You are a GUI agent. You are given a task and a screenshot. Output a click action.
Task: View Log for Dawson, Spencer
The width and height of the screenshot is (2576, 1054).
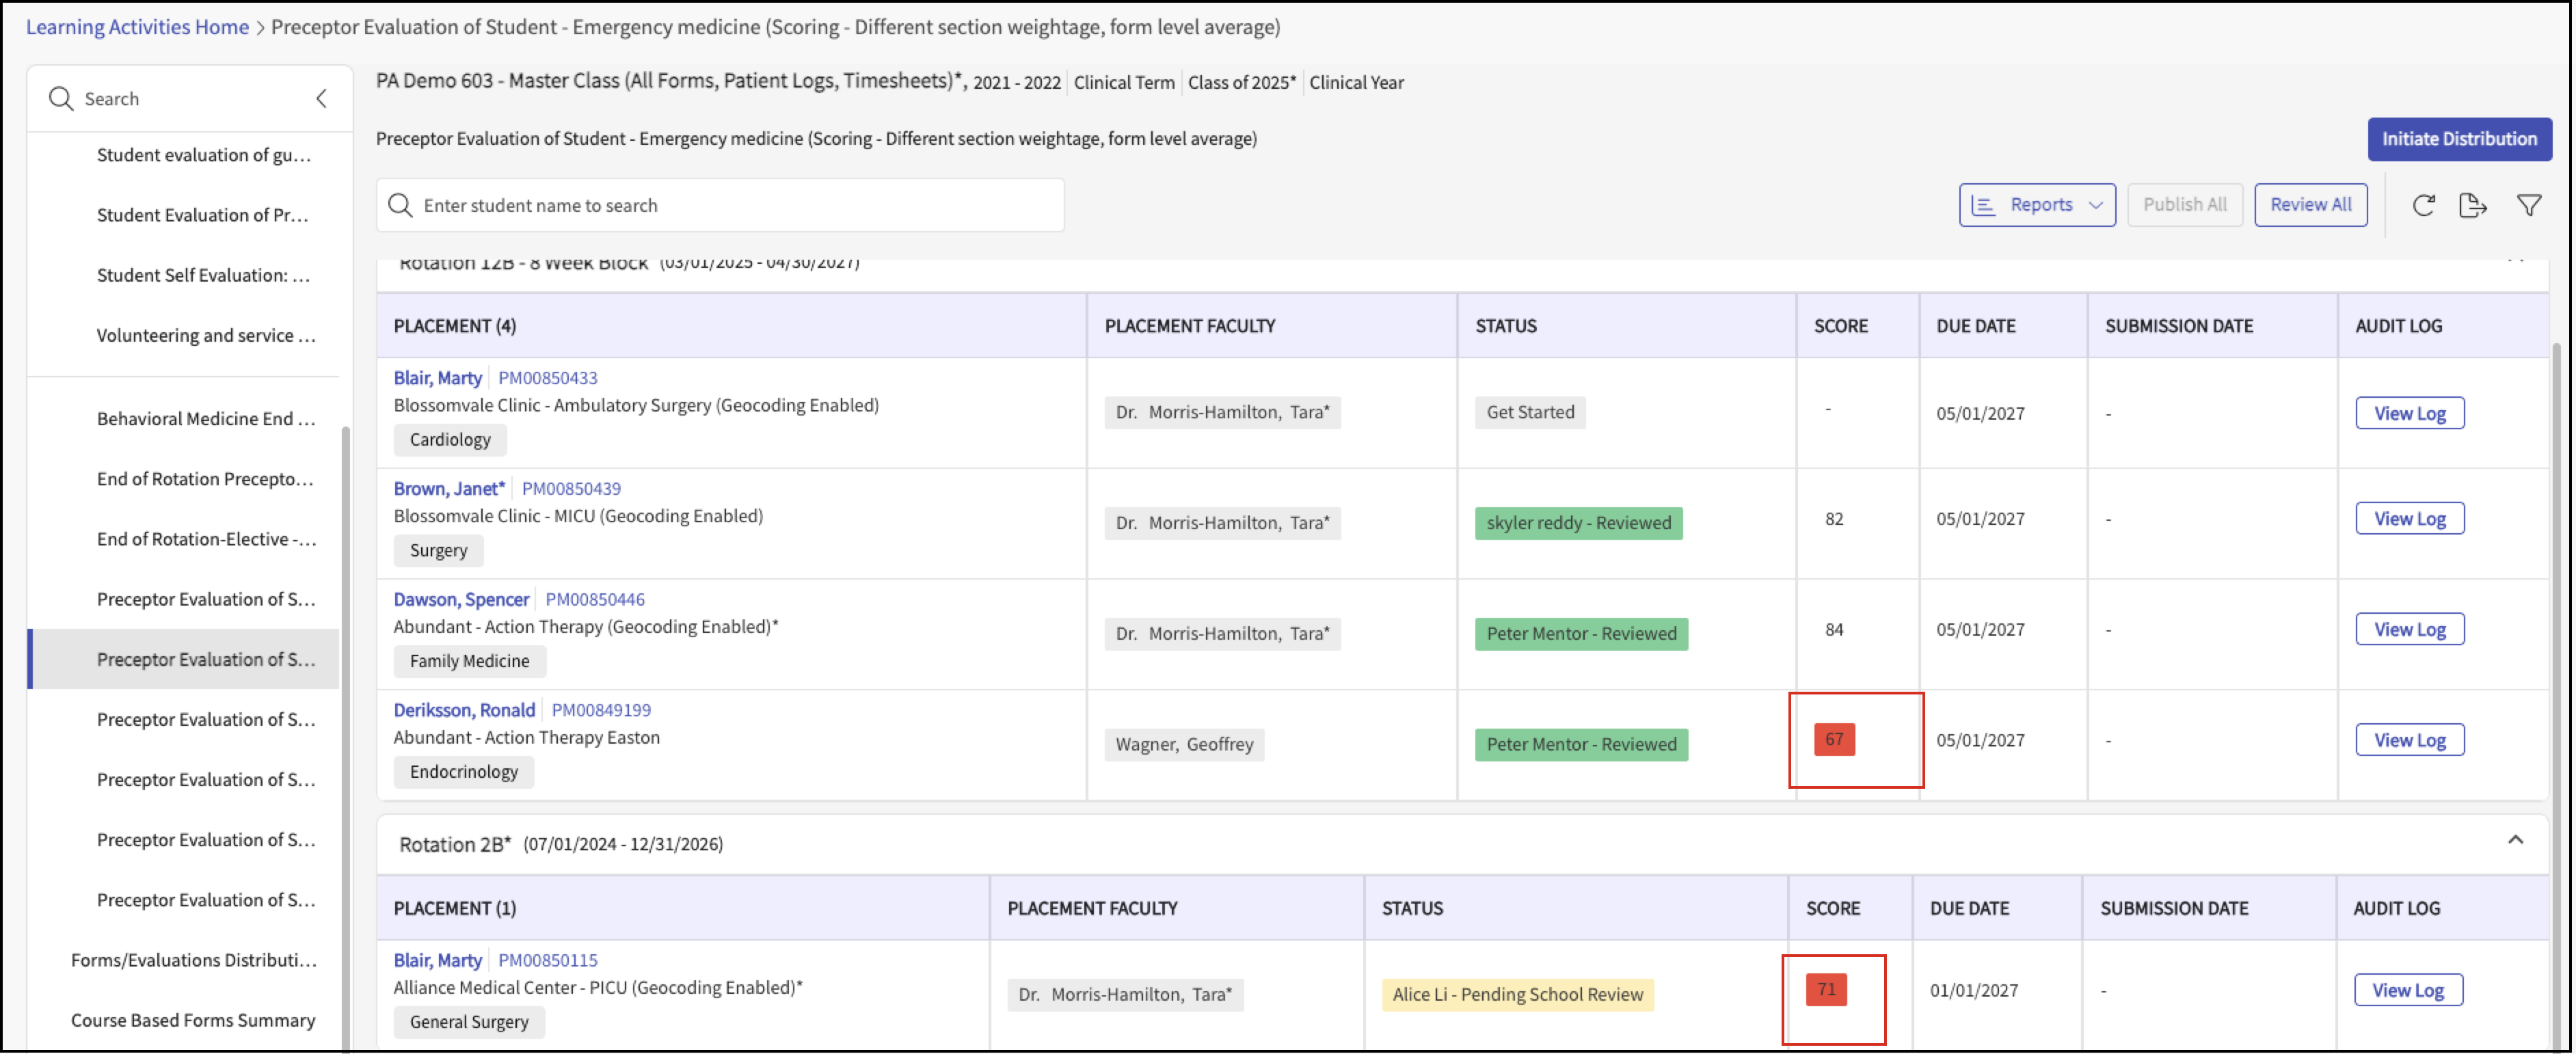2409,629
